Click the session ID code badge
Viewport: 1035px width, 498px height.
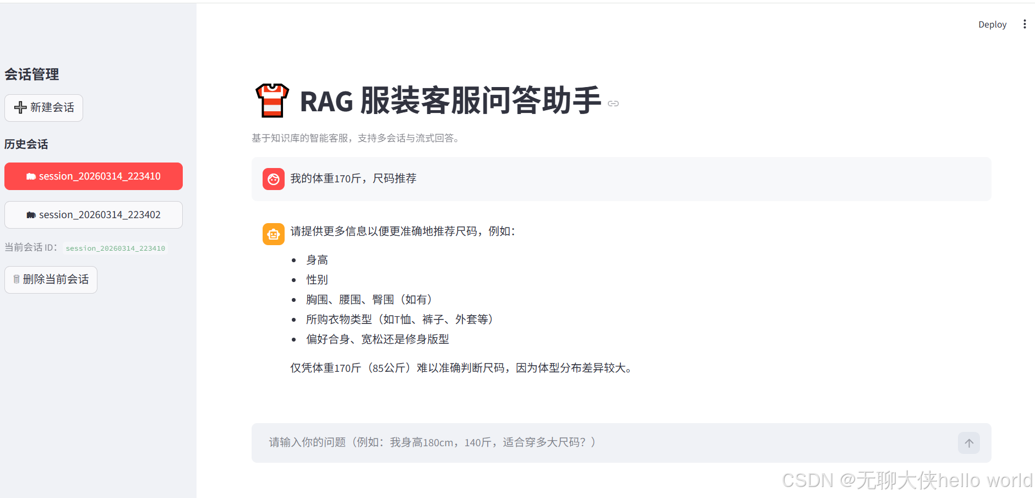point(115,248)
